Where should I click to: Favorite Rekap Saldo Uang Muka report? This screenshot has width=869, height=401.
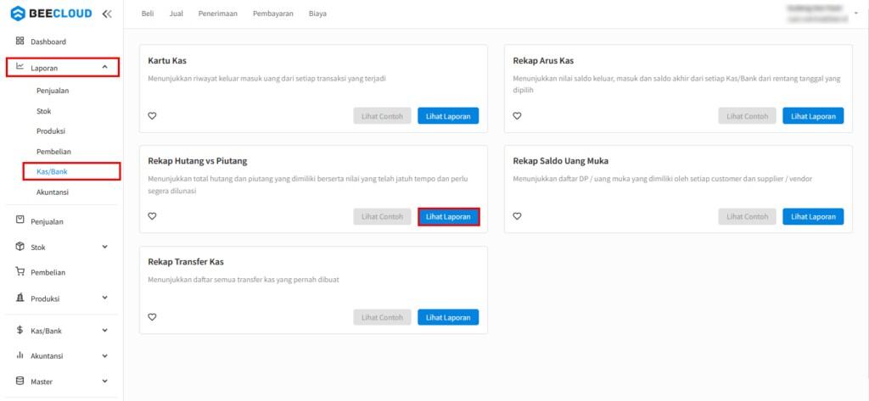point(517,216)
